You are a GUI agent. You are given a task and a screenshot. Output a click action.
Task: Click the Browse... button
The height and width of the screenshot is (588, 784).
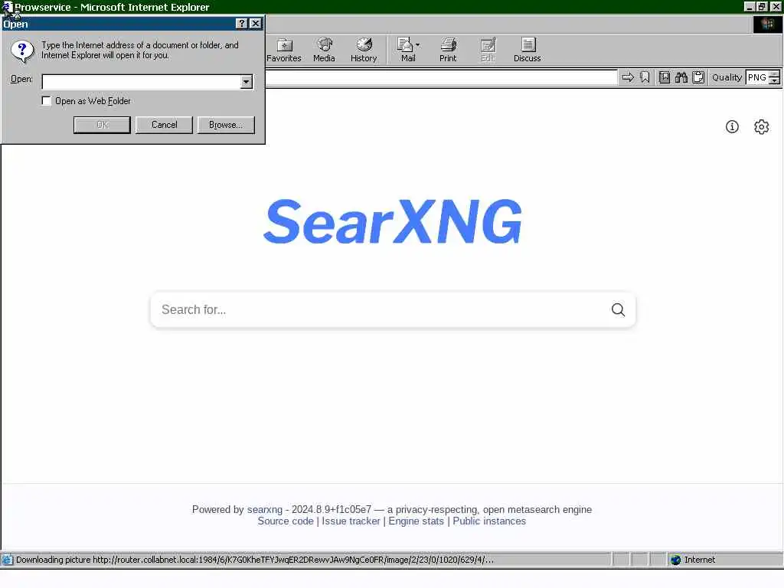[x=226, y=125]
